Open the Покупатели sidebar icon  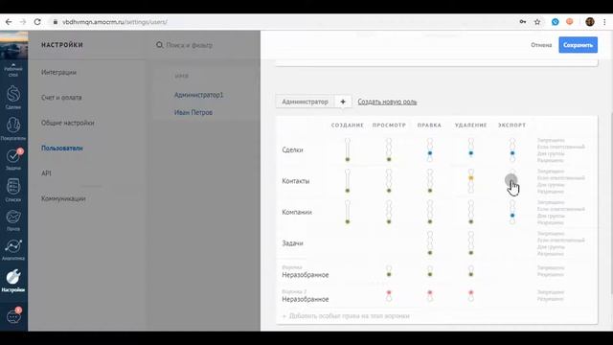pos(13,128)
